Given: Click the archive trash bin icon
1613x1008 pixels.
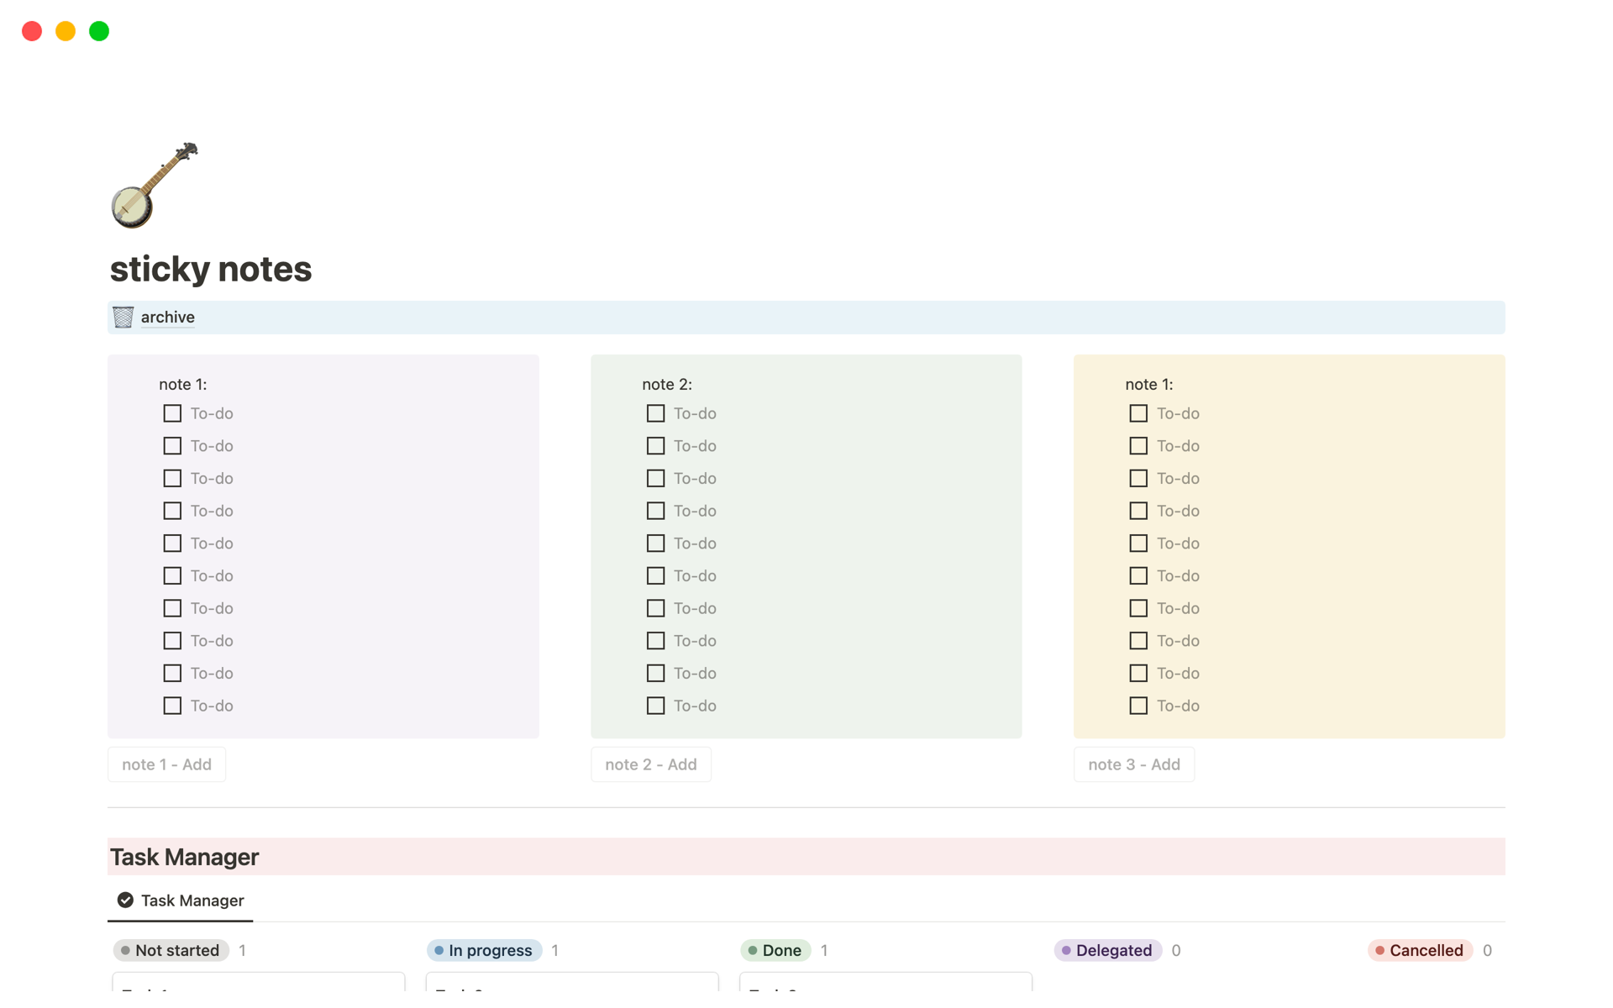Looking at the screenshot, I should click(x=123, y=317).
